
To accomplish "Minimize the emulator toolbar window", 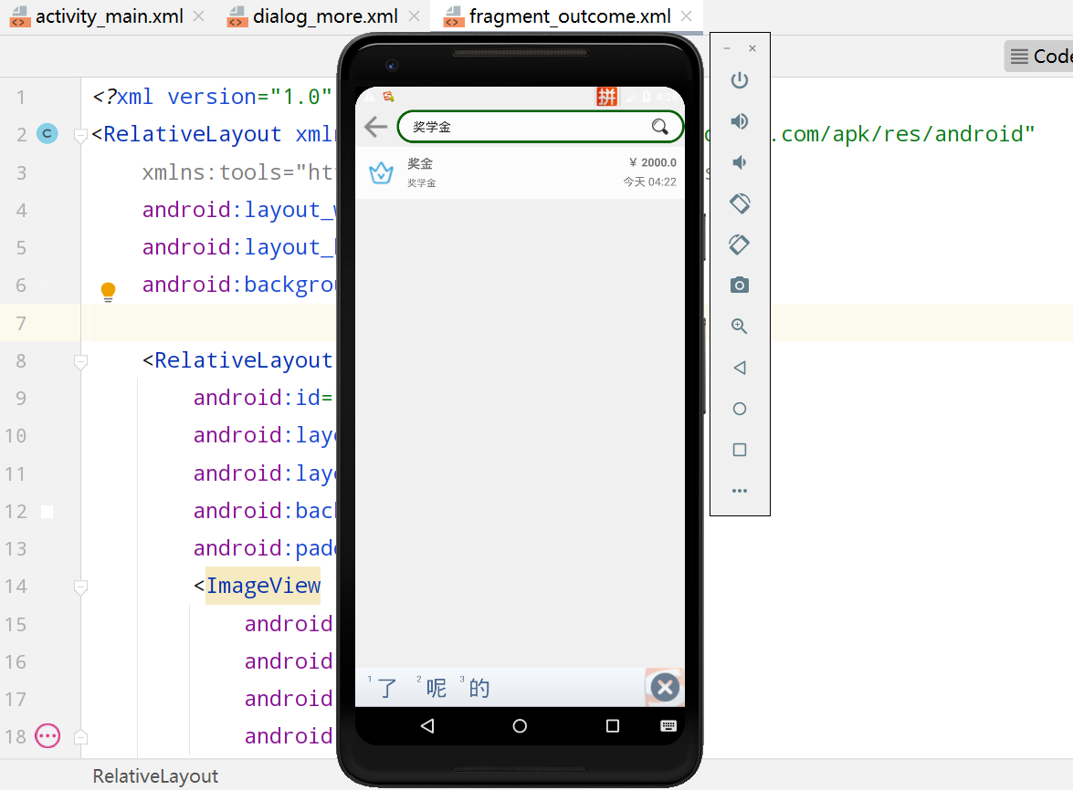I will (727, 48).
